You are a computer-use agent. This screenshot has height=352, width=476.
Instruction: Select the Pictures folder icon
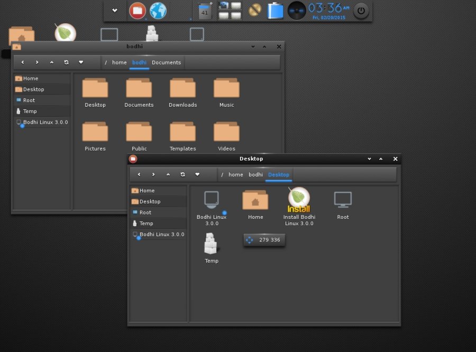pyautogui.click(x=95, y=136)
